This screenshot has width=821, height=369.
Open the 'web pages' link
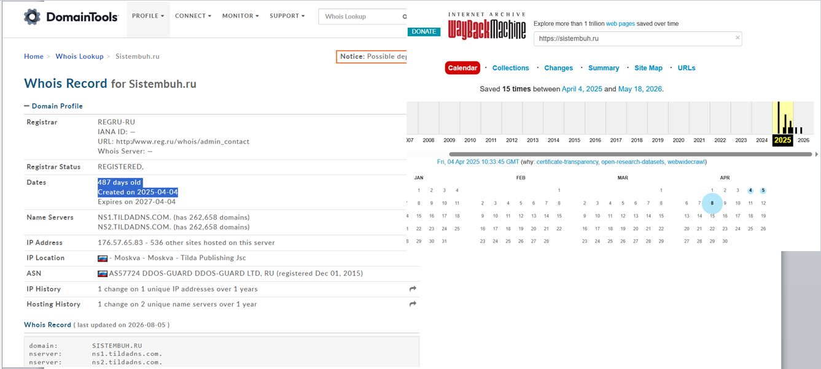point(620,24)
